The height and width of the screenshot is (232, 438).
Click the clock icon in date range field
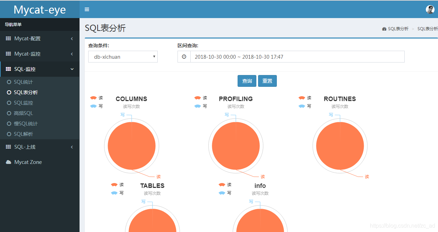tap(184, 57)
